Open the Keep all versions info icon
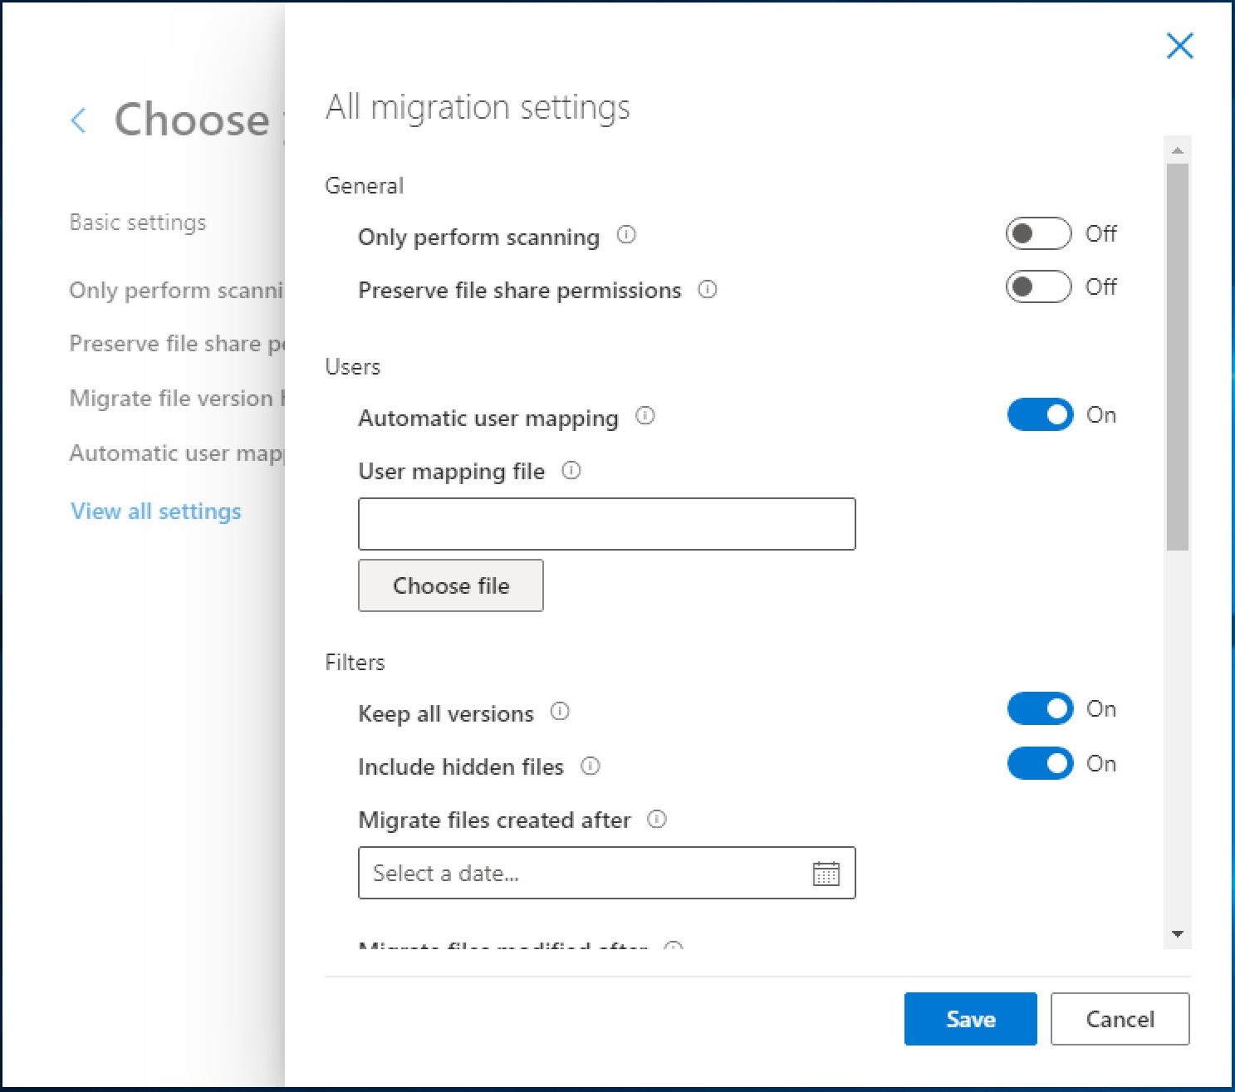The height and width of the screenshot is (1092, 1235). tap(561, 711)
